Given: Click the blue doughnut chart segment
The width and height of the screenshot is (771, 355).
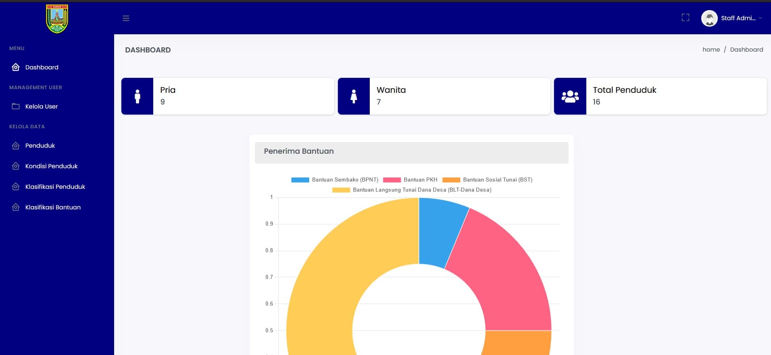Looking at the screenshot, I should [x=438, y=232].
